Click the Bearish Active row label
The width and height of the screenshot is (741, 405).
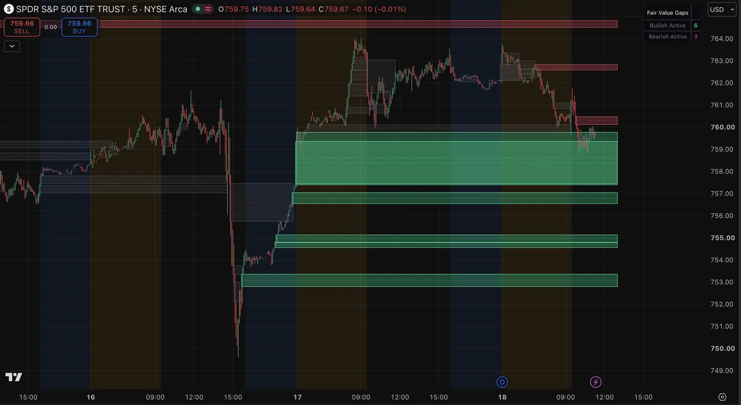(667, 36)
